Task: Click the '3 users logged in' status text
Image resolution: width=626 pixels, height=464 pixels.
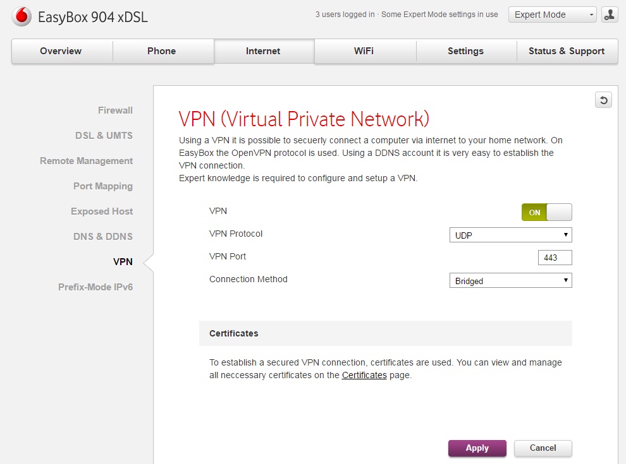Action: tap(345, 15)
